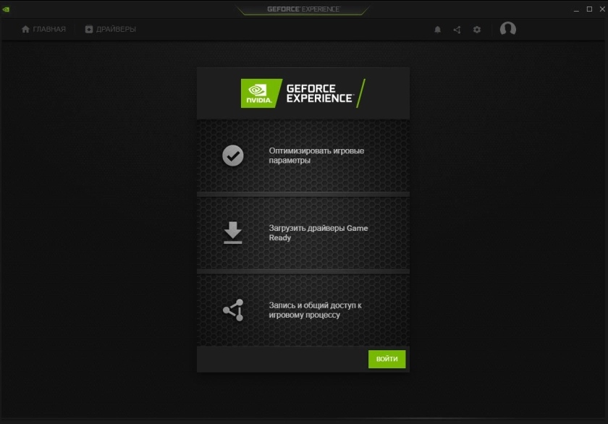The image size is (608, 424).
Task: Click the share icon in the login card
Action: click(x=232, y=310)
